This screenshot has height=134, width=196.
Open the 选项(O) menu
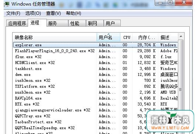point(33,13)
